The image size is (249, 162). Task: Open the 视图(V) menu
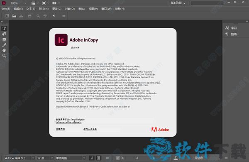pos(93,9)
